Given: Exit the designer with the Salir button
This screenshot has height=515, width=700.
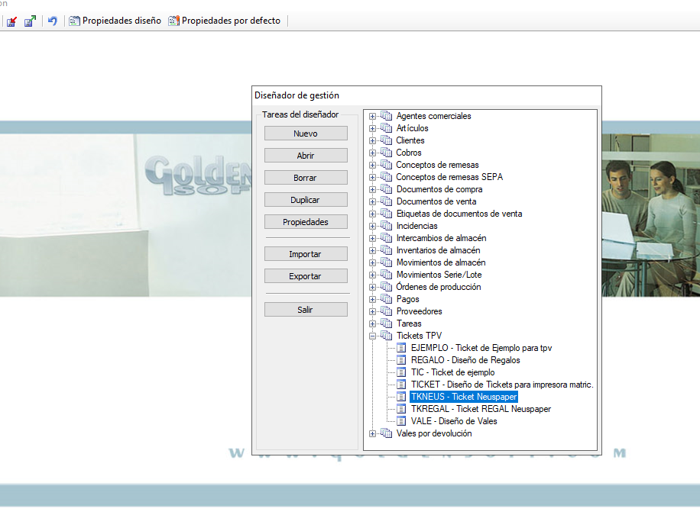Looking at the screenshot, I should 306,310.
